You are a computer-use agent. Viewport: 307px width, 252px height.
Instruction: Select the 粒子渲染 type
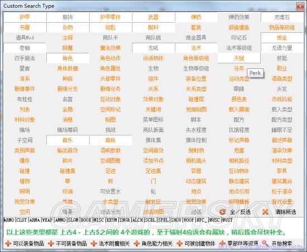(282, 191)
